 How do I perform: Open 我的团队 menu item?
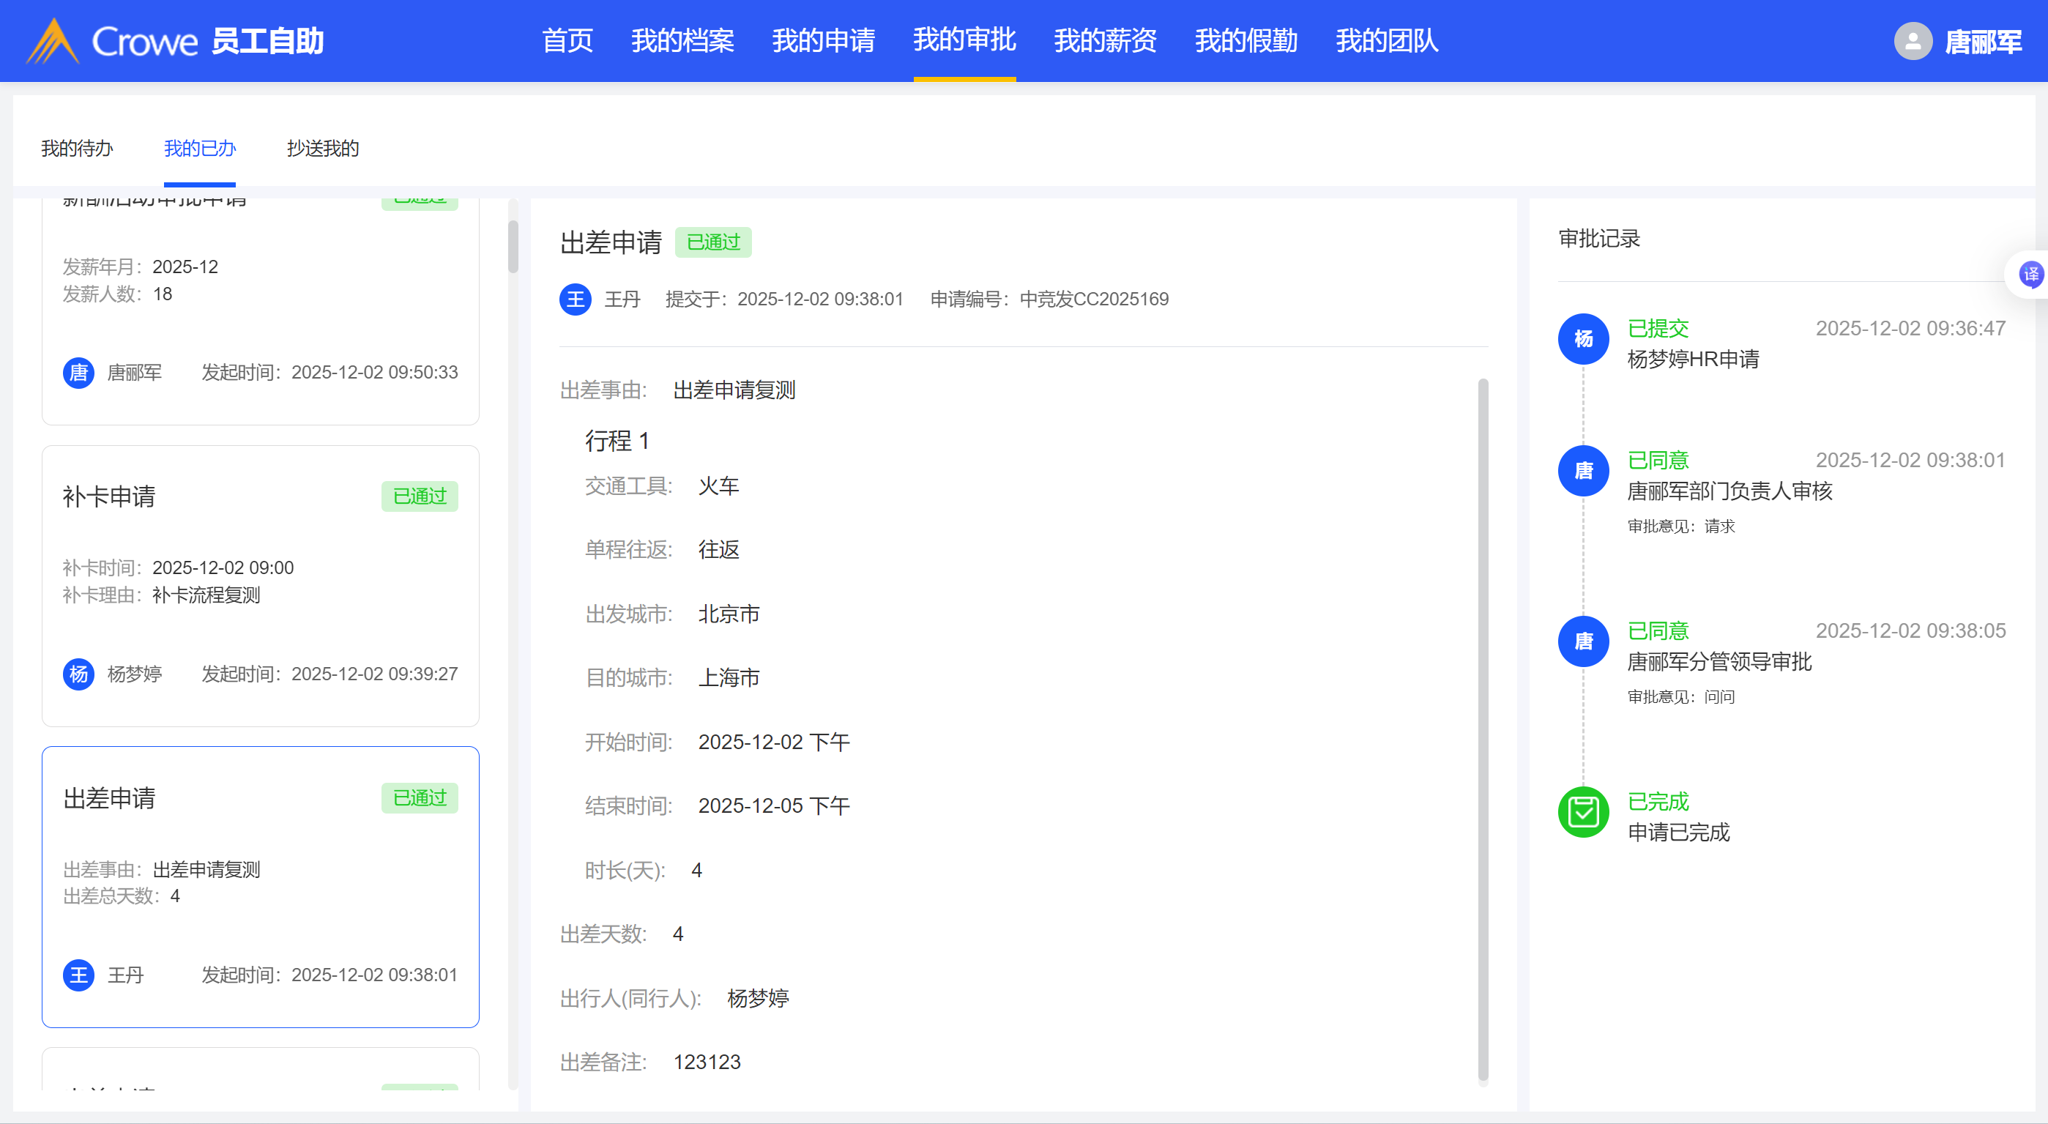[x=1387, y=40]
